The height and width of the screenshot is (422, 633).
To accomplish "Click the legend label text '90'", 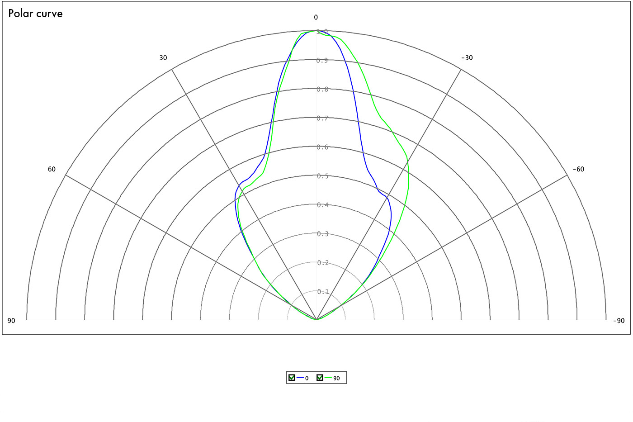I will (x=336, y=378).
